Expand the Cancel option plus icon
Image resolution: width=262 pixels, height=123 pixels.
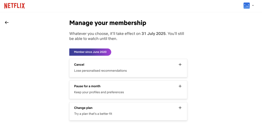click(180, 65)
